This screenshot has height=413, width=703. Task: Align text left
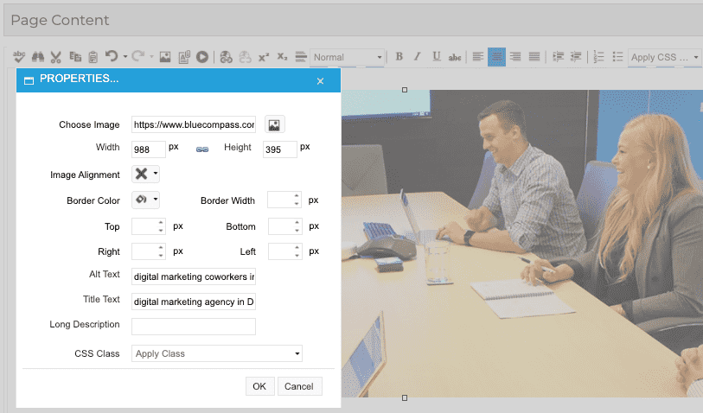point(478,57)
